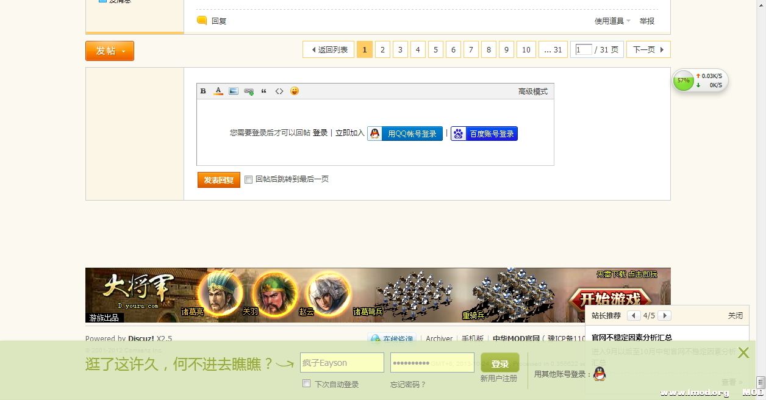Image resolution: width=766 pixels, height=400 pixels.
Task: Click the 57% network speed indicator
Action: point(683,80)
